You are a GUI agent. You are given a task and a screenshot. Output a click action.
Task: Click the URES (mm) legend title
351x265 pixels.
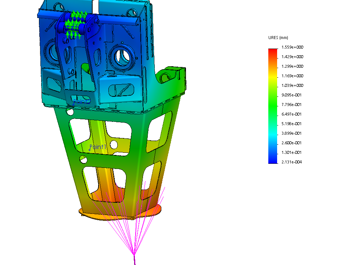coord(278,38)
